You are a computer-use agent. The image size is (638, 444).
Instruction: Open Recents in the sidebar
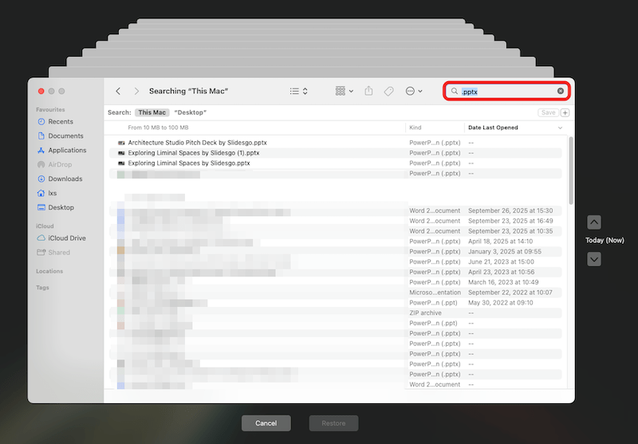point(60,122)
